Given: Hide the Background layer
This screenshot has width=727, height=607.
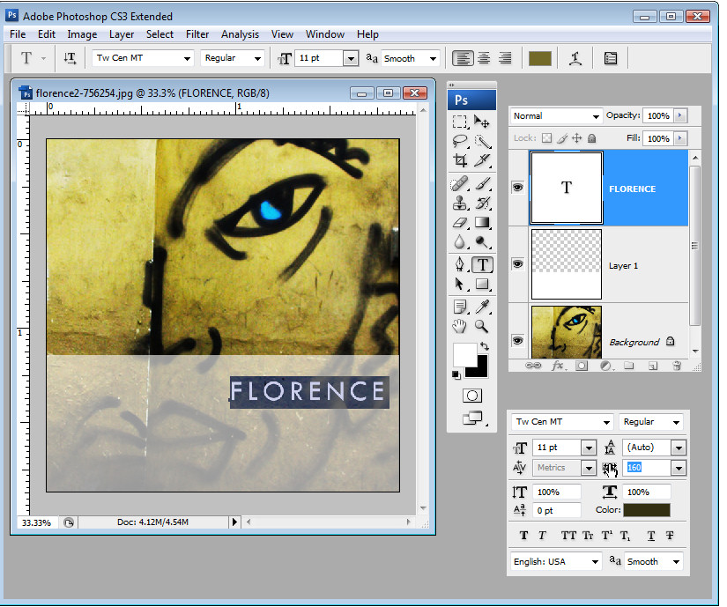Looking at the screenshot, I should (517, 341).
